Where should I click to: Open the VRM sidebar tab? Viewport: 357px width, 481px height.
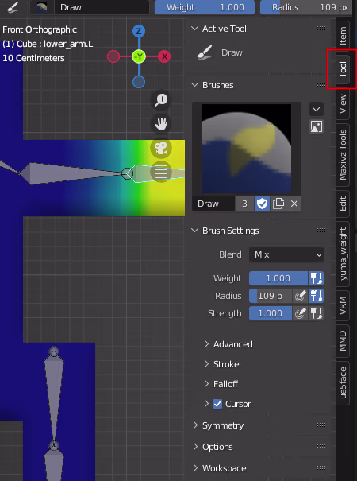(x=343, y=305)
